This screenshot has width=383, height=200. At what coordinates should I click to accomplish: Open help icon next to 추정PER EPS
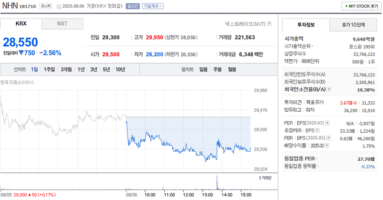pos(317,131)
